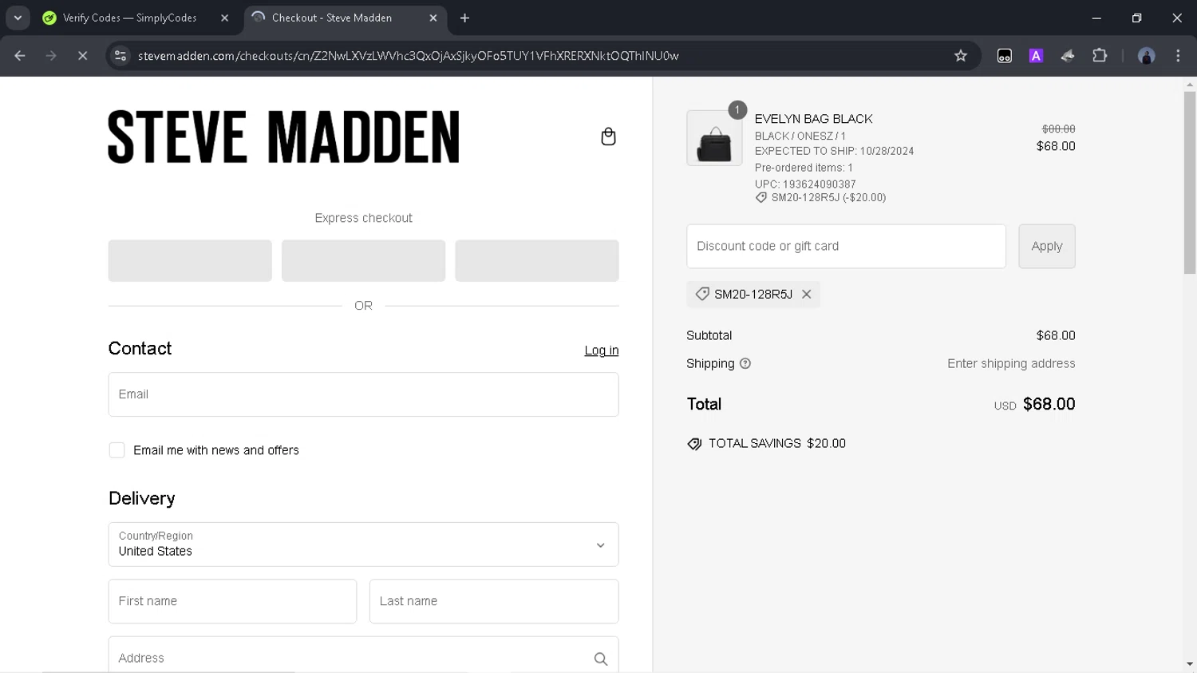Click the Log in link
The height and width of the screenshot is (673, 1197).
(x=601, y=350)
